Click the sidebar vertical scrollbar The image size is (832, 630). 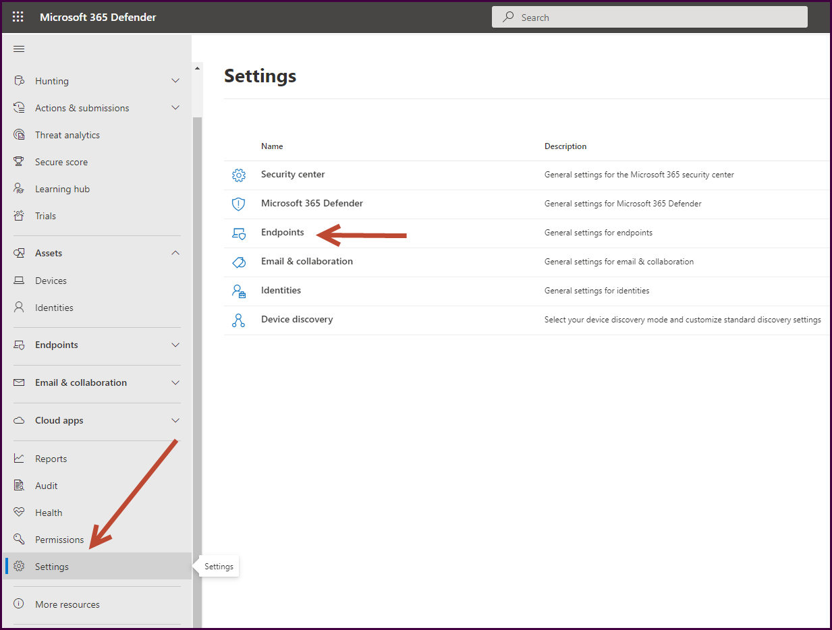click(x=197, y=337)
